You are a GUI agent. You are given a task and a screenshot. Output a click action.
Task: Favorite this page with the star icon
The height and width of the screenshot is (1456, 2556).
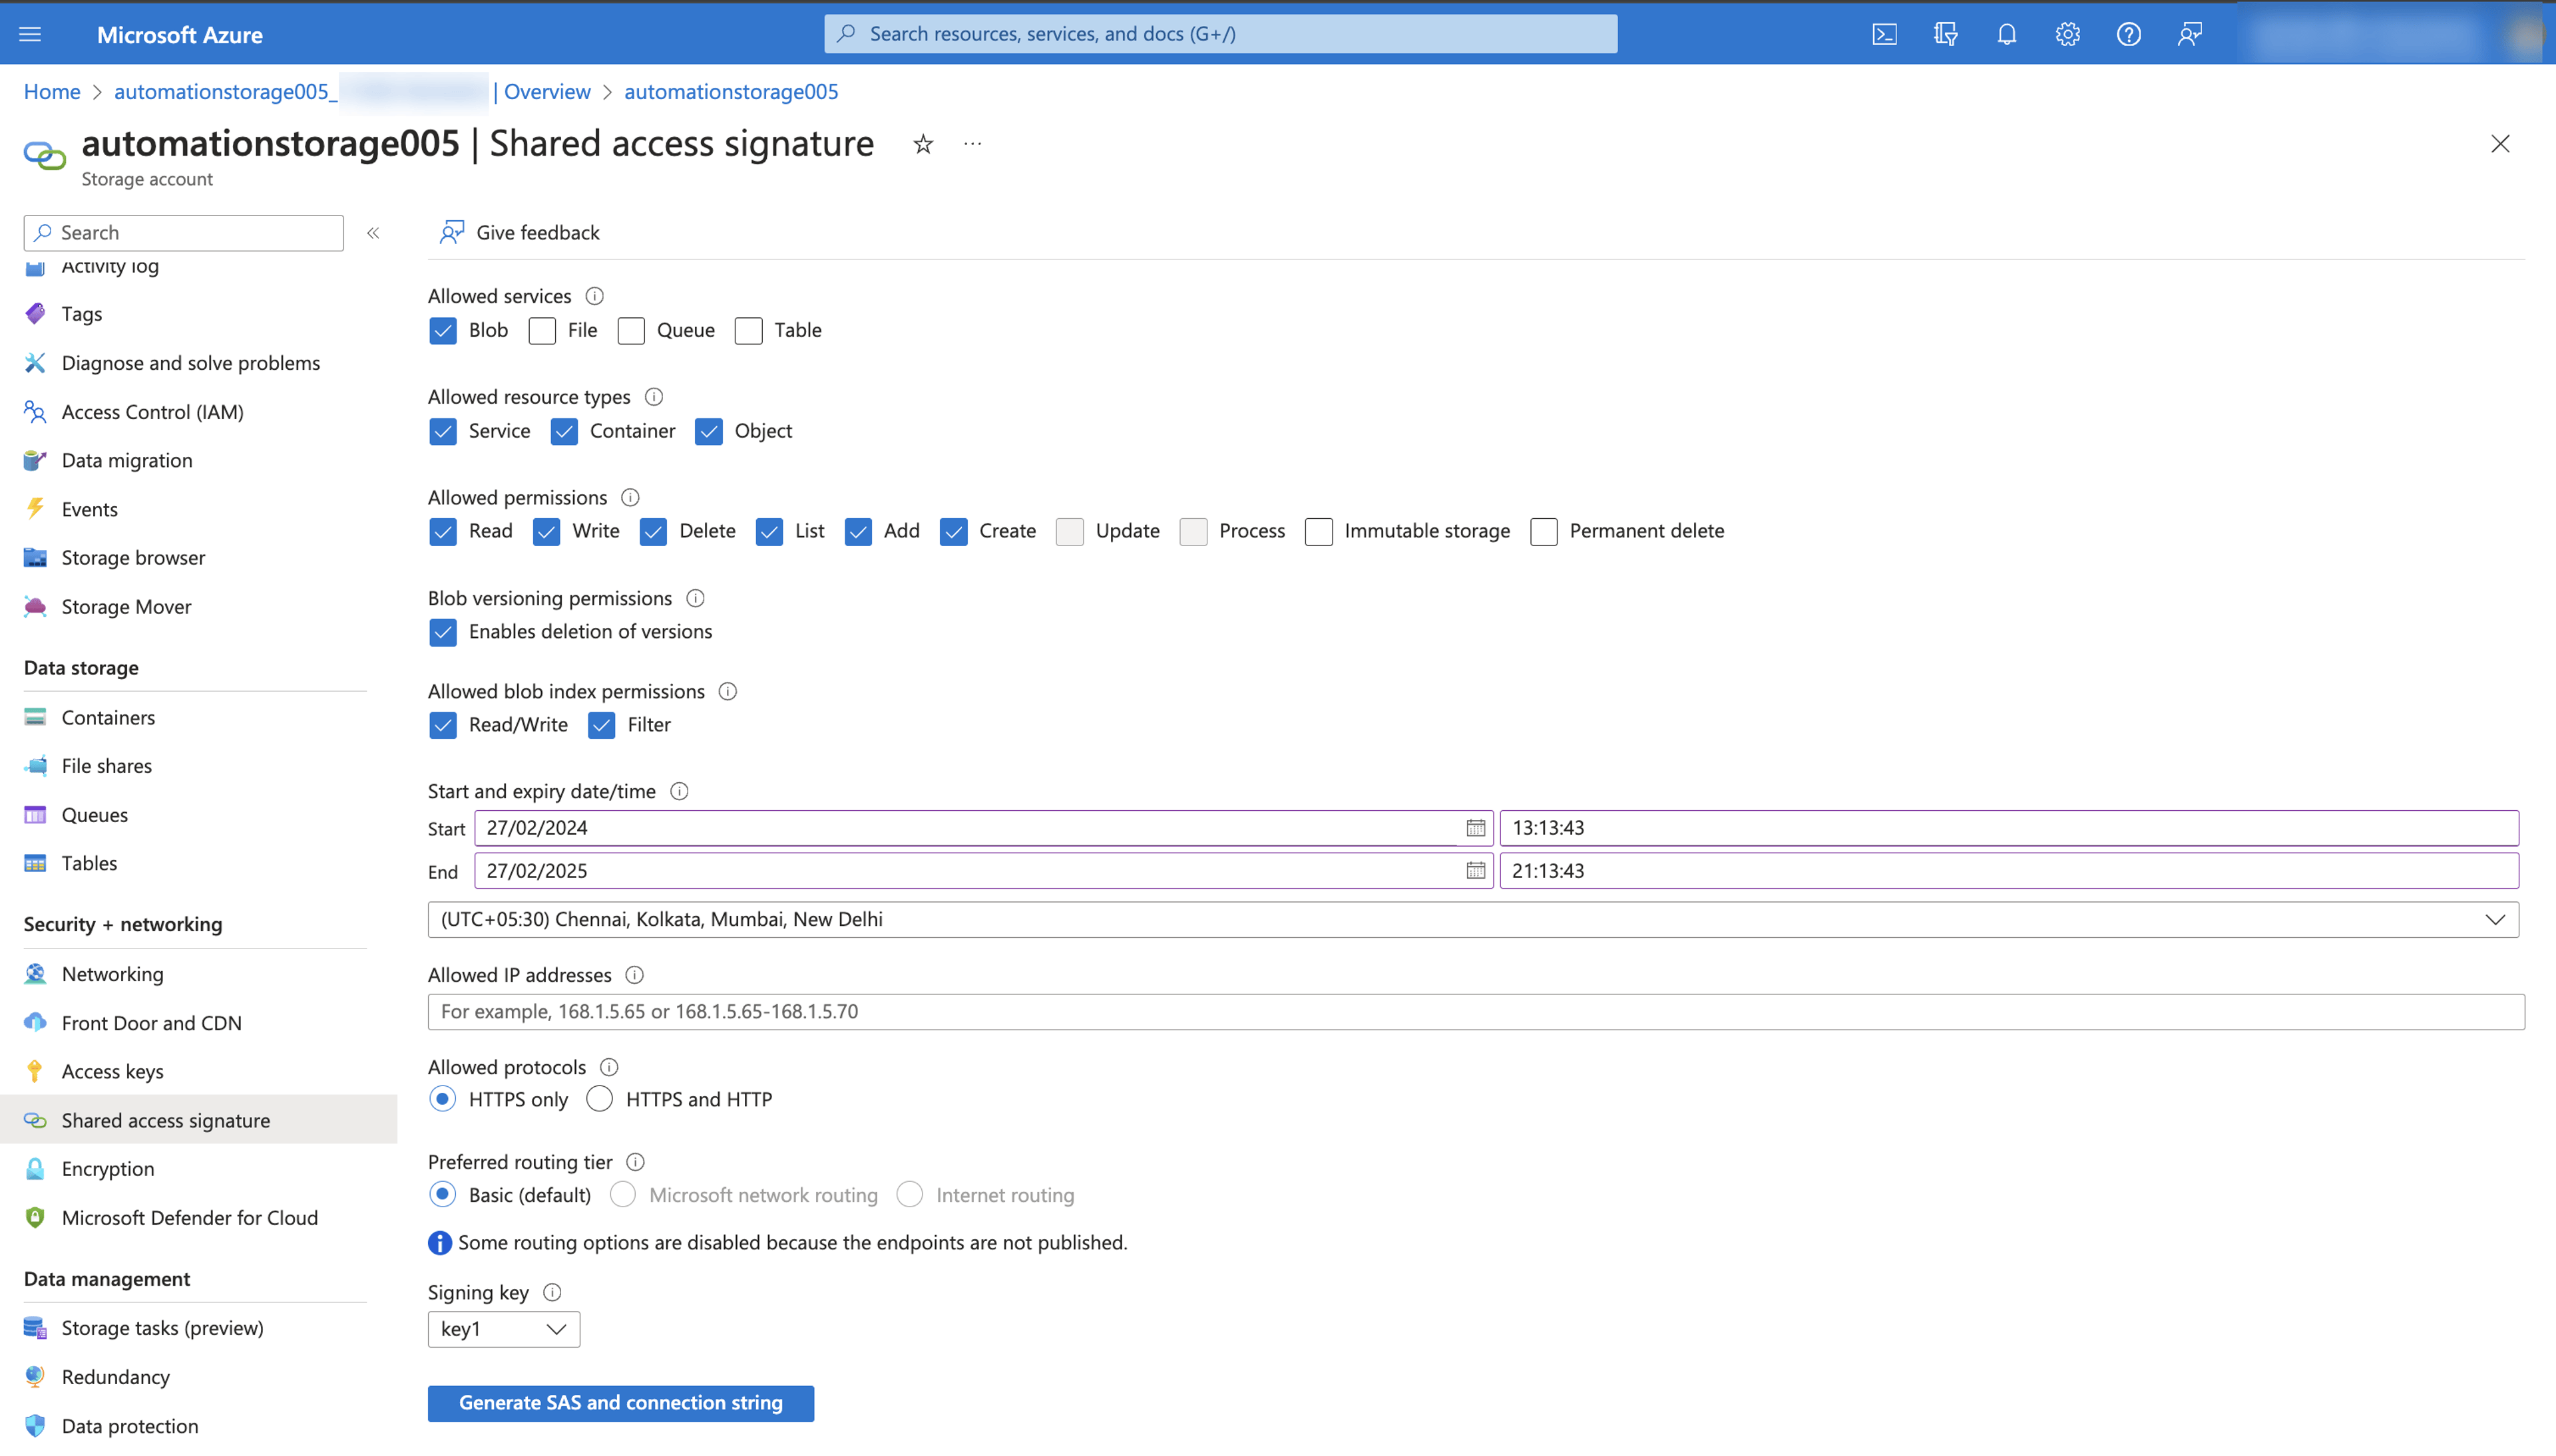pyautogui.click(x=923, y=145)
